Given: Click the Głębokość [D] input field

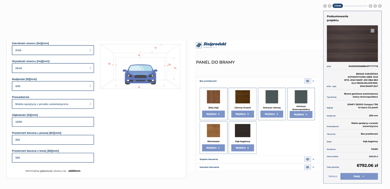Looking at the screenshot, I should (53, 122).
